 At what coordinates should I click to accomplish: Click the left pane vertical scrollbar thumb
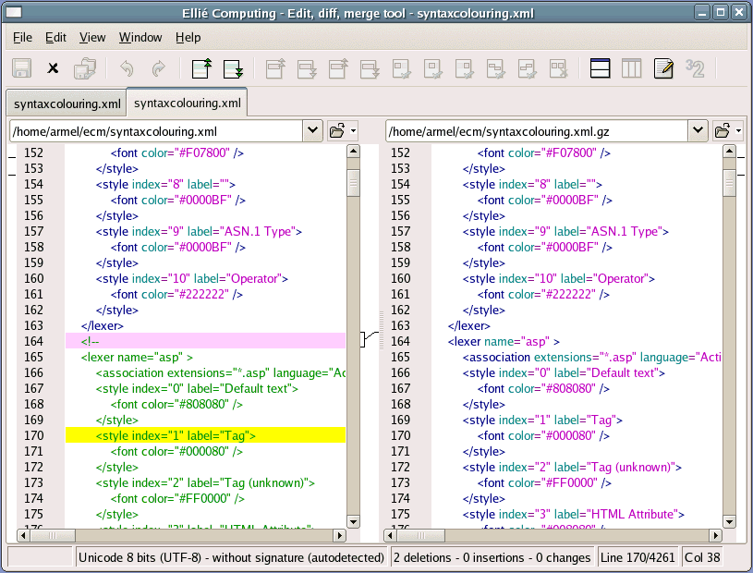click(353, 183)
